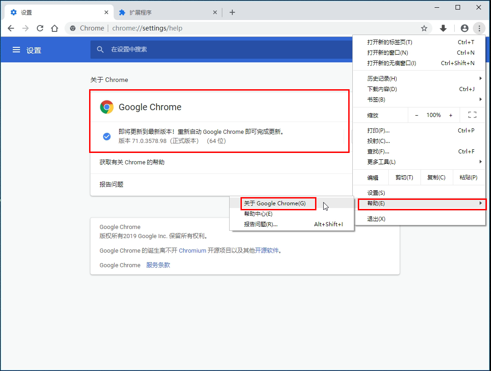This screenshot has height=371, width=491.
Task: Click the 关于 Chrome heading text
Action: point(109,80)
